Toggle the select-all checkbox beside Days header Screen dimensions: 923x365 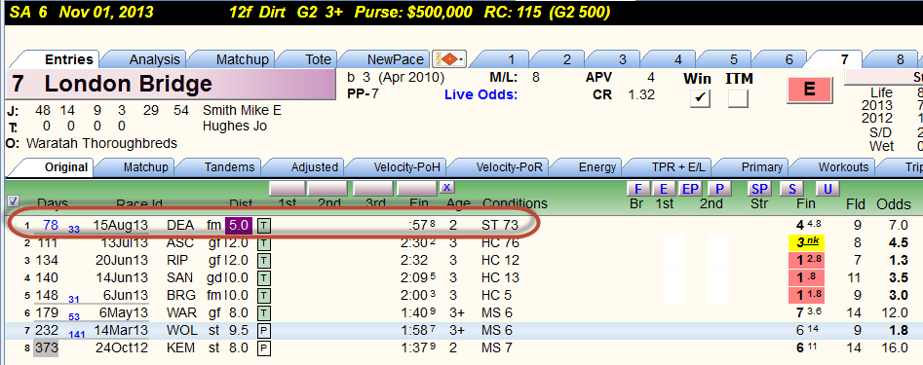point(14,201)
